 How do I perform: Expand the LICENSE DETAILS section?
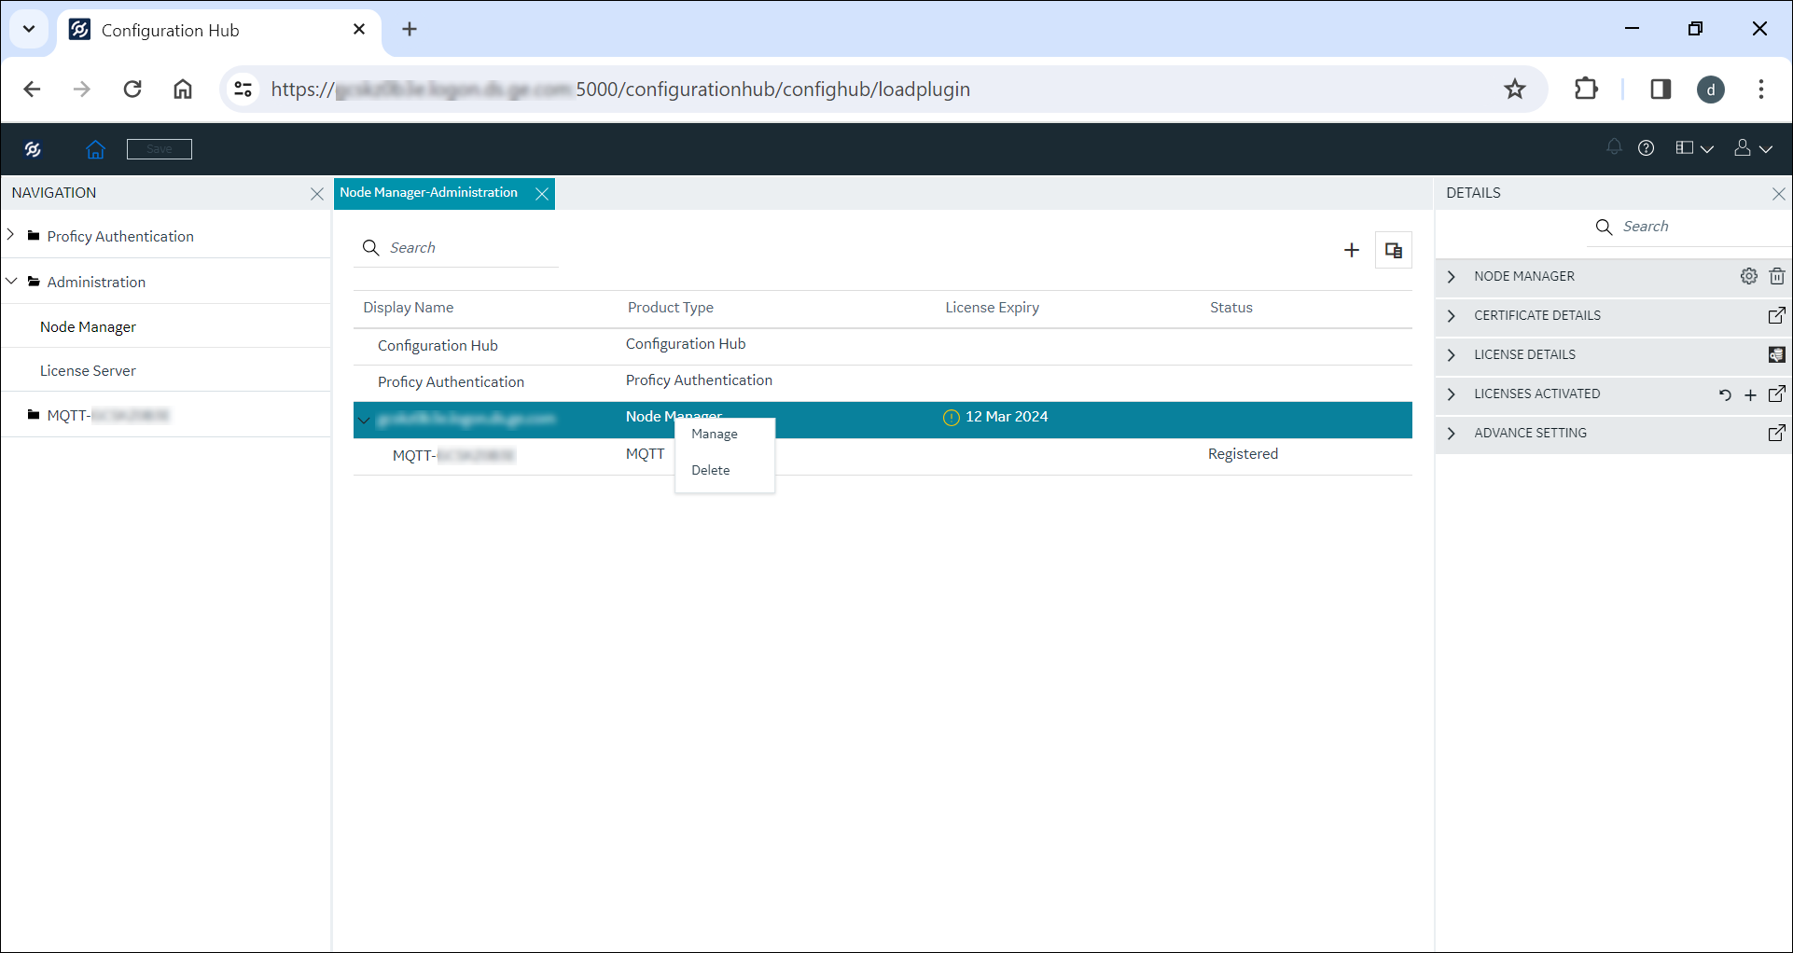click(x=1451, y=355)
